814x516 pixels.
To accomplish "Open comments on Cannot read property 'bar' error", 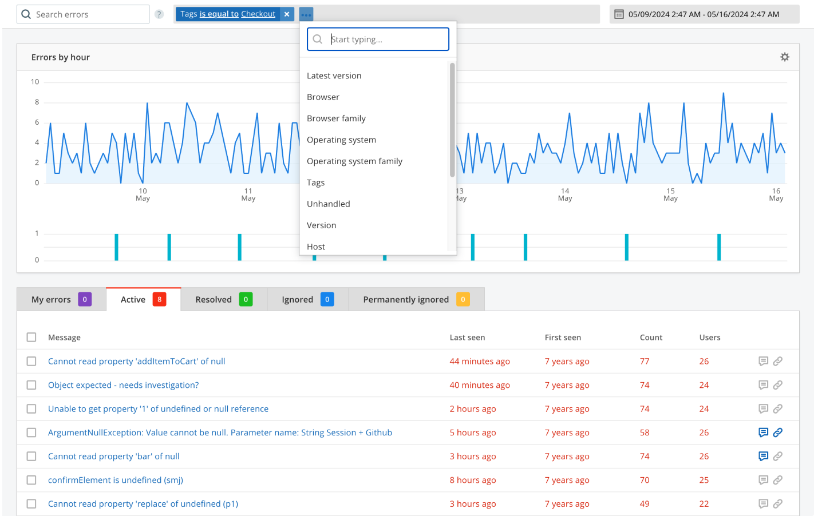I will pyautogui.click(x=763, y=456).
